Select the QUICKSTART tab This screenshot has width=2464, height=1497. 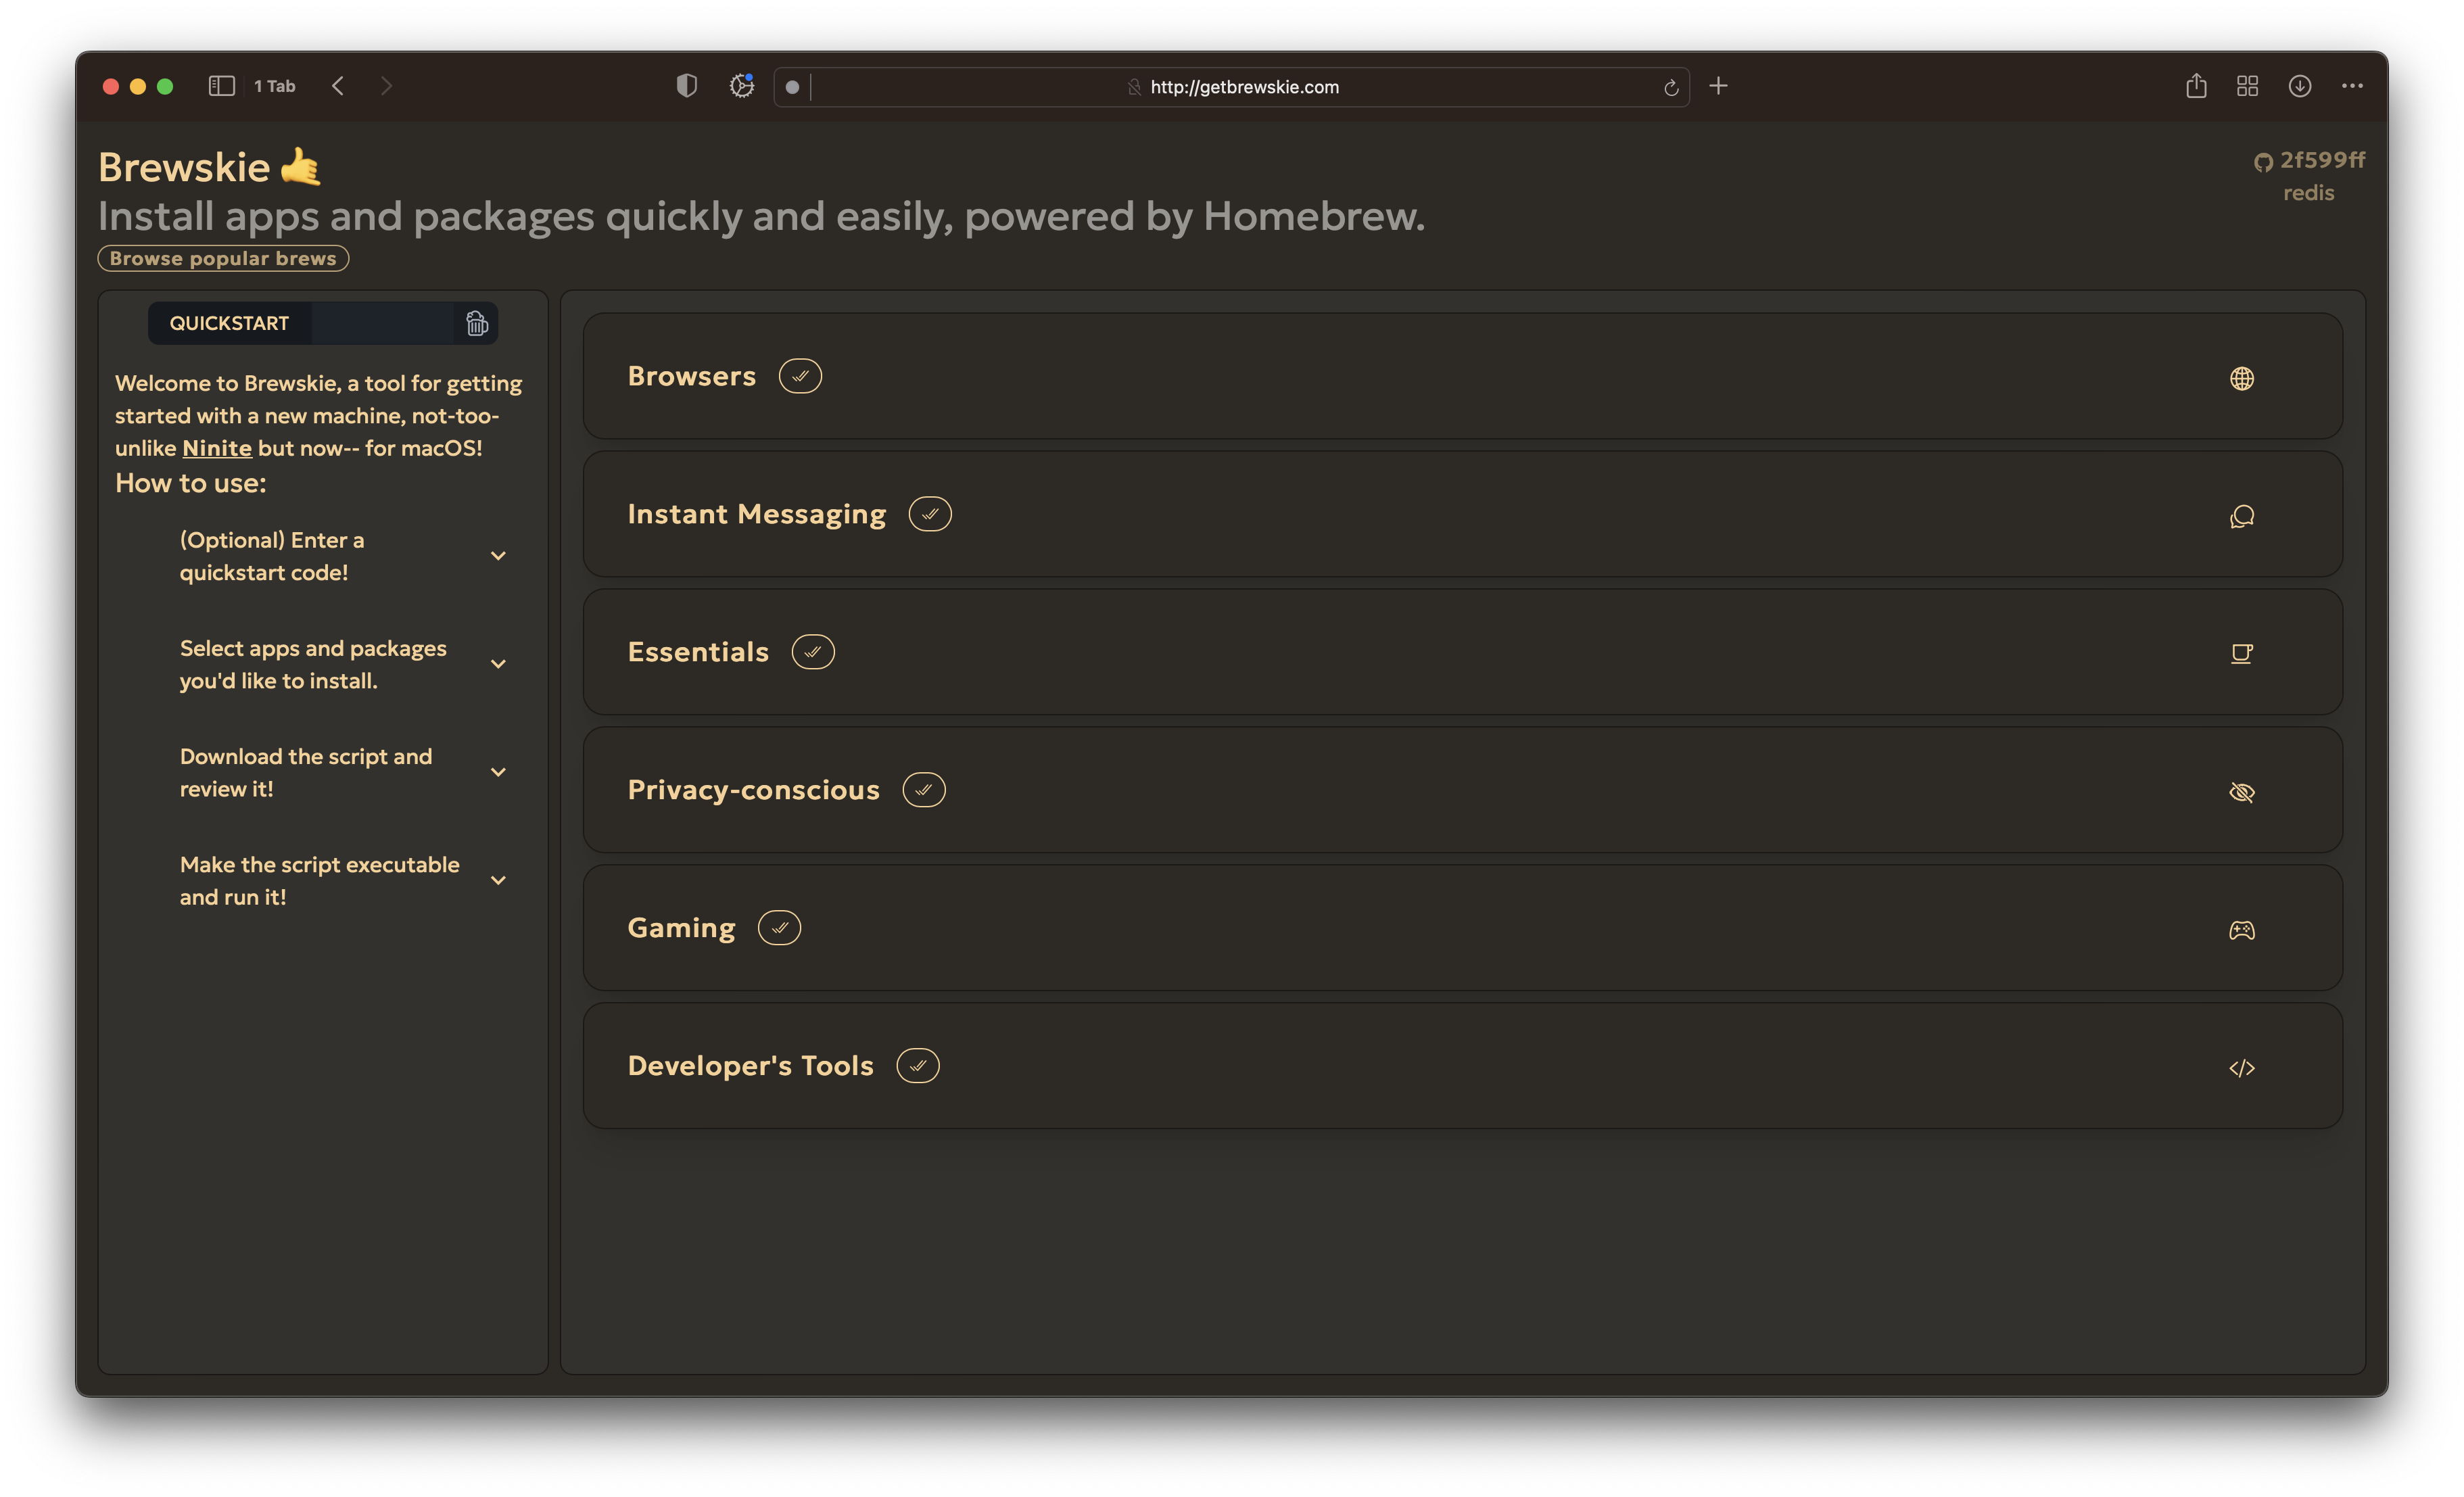tap(229, 322)
